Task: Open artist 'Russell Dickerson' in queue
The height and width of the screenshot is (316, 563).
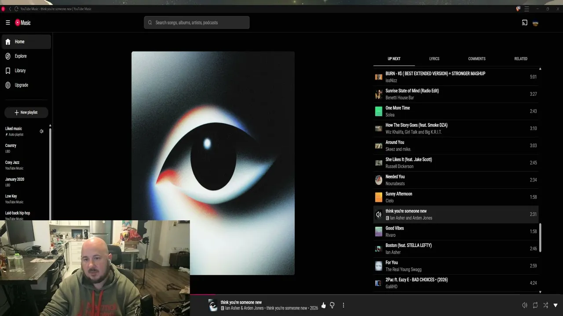Action: click(399, 166)
